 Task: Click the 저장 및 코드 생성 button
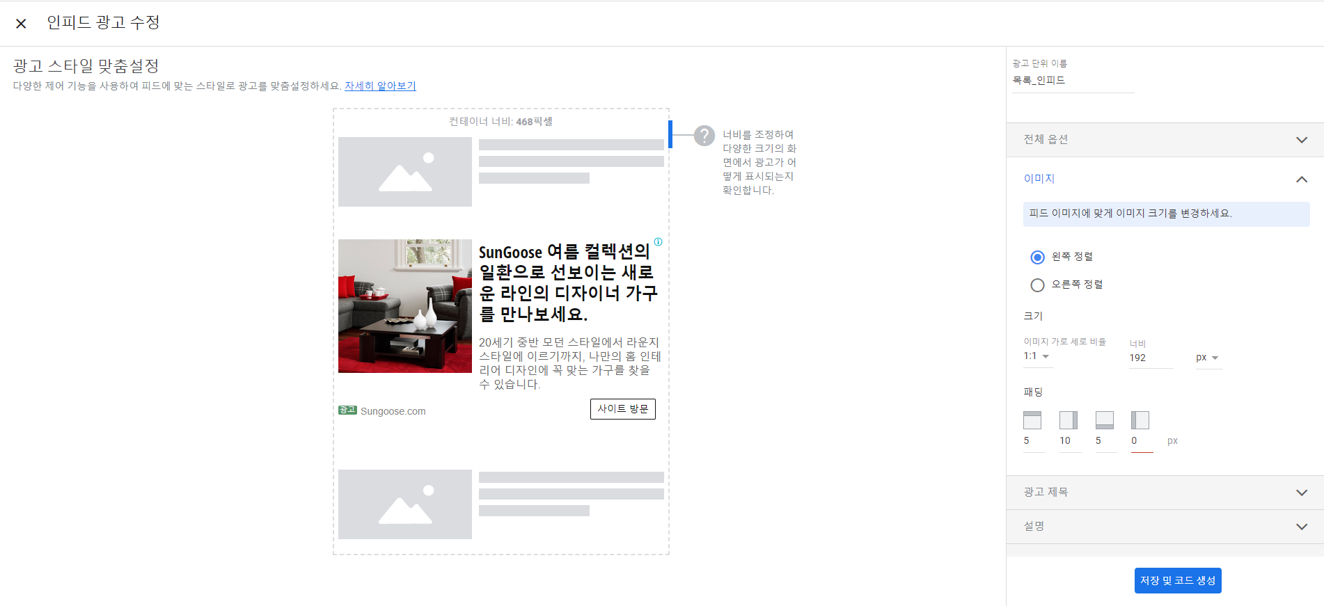1178,581
